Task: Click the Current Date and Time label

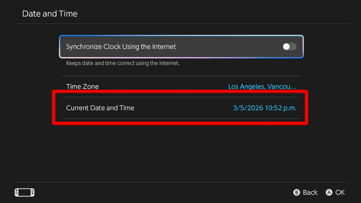Action: (x=100, y=107)
